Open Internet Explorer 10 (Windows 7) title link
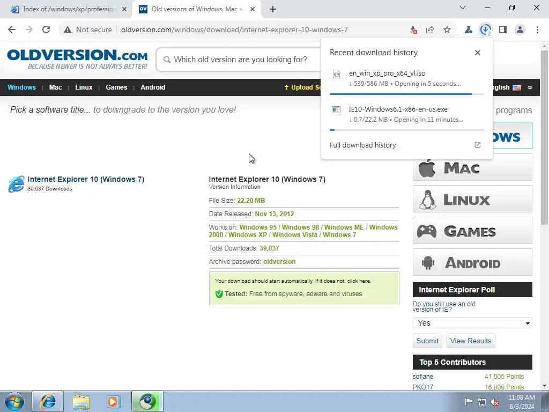 86,179
